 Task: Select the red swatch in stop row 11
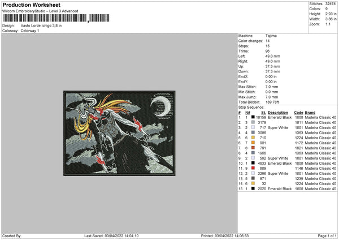[x=253, y=168]
